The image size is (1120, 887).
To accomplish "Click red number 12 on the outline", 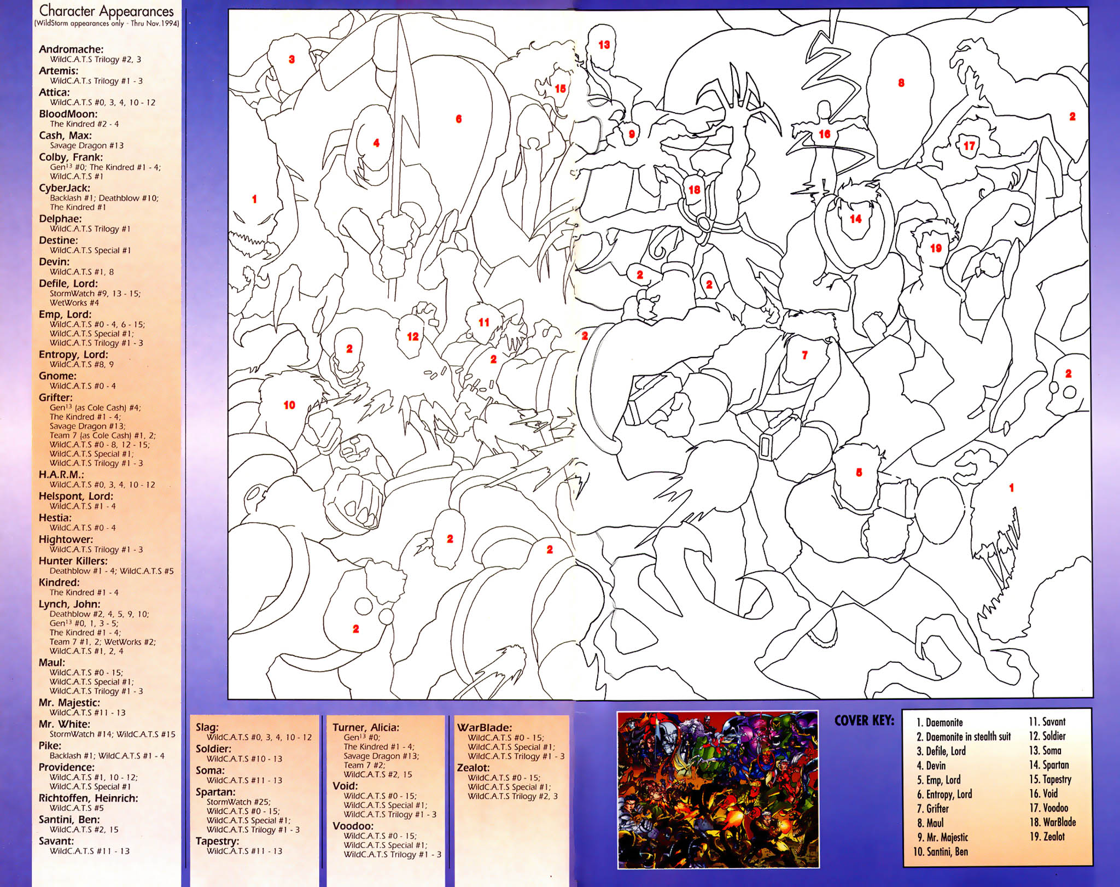I will 413,337.
